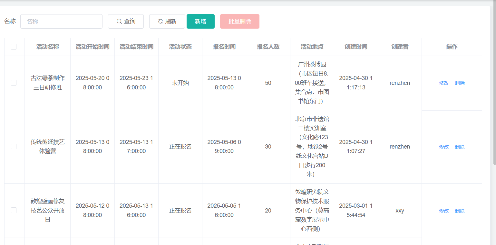The image size is (496, 245).
Task: Click the 批量删除 batch delete button
Action: click(x=239, y=22)
